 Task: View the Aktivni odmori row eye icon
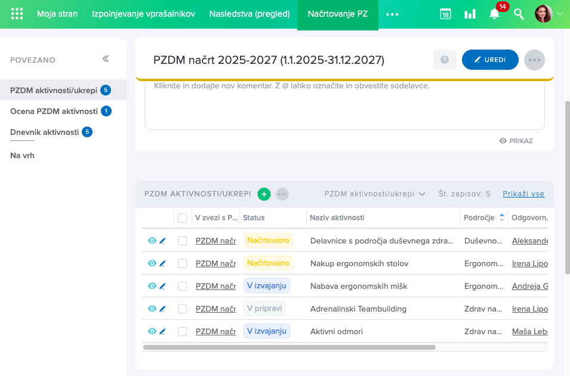152,331
